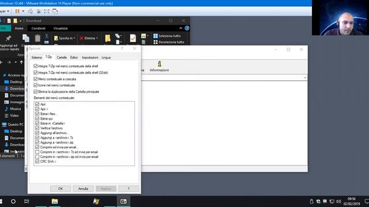The image size is (369, 207).
Task: Open the Task View taskbar button
Action: [x=27, y=201]
